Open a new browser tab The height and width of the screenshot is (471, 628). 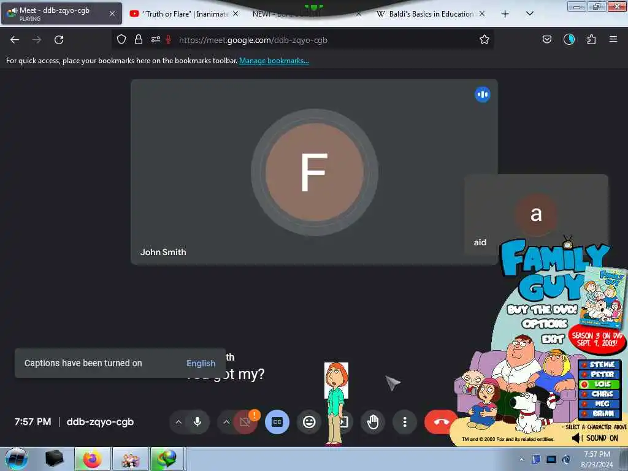point(505,13)
